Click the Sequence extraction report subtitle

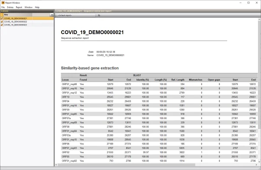coord(75,38)
